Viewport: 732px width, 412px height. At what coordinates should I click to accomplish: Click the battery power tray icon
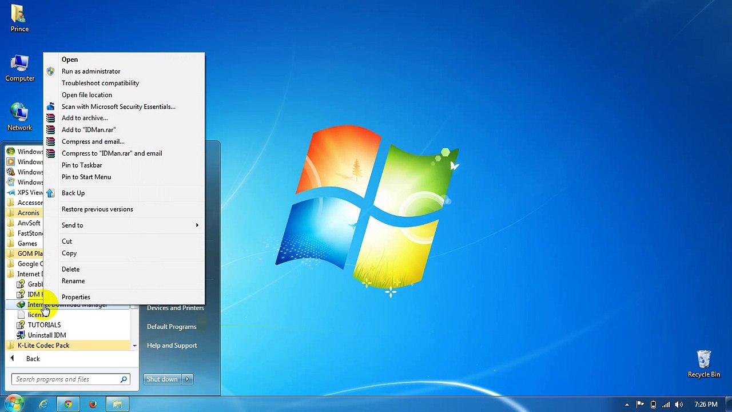click(653, 405)
